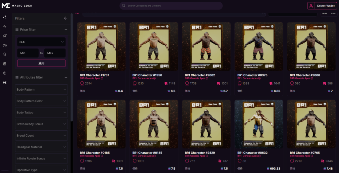Open BR1 Character #2066 card image
The height and width of the screenshot is (173, 339).
pyautogui.click(x=311, y=46)
